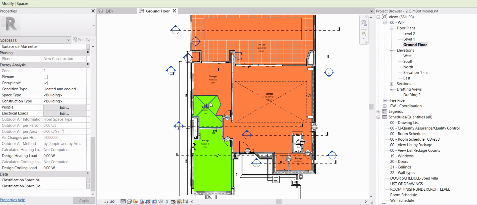Click the {3D} view house icon

pyautogui.click(x=101, y=11)
